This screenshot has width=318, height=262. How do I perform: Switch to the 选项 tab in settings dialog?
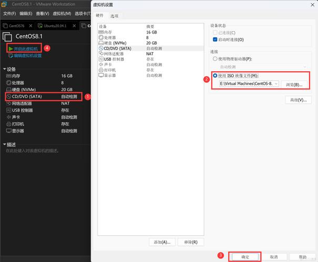pyautogui.click(x=114, y=16)
